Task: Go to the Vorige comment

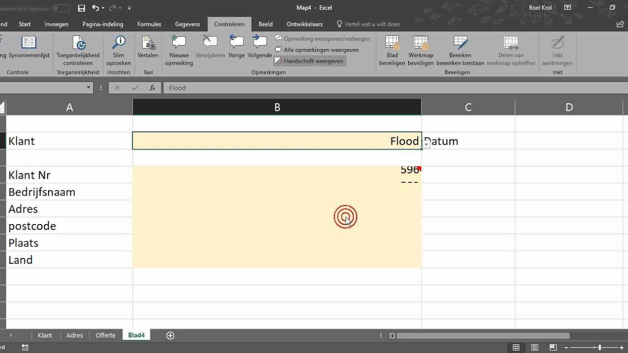Action: pyautogui.click(x=236, y=48)
